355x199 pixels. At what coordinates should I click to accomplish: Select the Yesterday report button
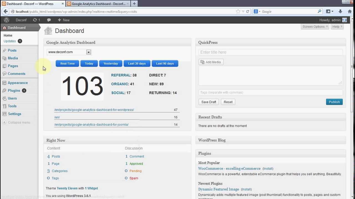111,64
